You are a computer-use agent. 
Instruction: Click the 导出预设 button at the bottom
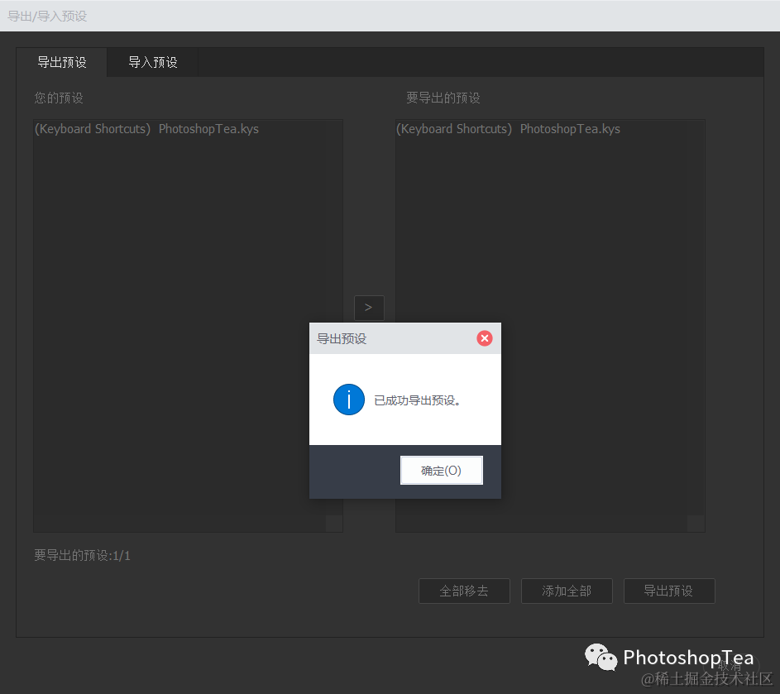pos(669,591)
